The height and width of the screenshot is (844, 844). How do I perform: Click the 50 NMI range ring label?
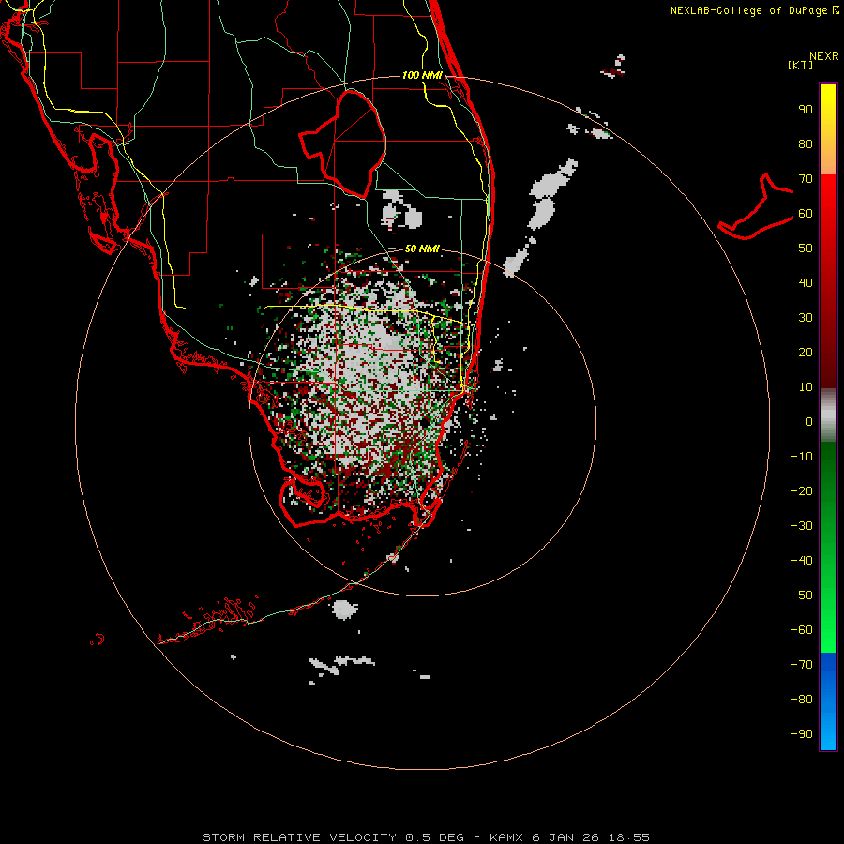[x=422, y=249]
